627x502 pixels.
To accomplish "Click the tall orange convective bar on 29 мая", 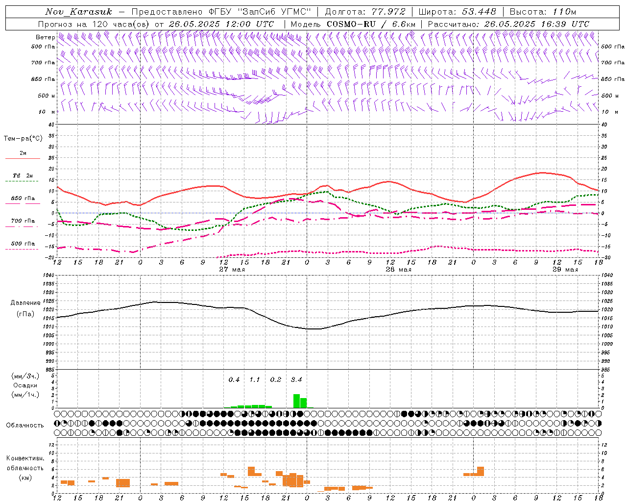I will [481, 471].
